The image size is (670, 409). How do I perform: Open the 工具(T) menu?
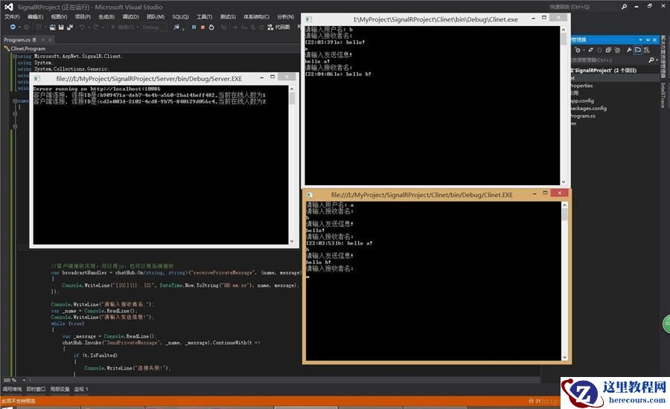[x=202, y=16]
